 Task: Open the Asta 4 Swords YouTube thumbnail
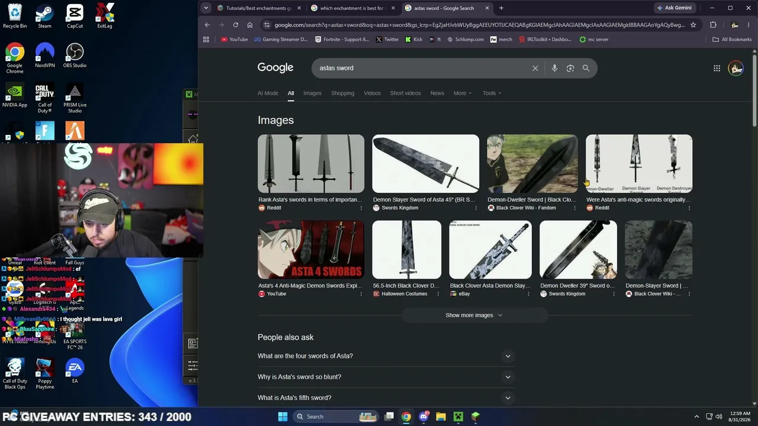click(311, 250)
